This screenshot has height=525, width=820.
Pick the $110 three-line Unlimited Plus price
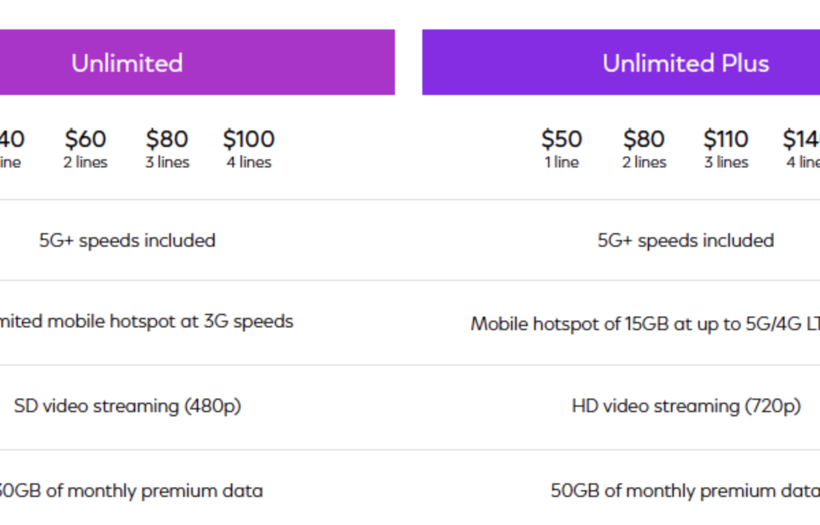(726, 139)
